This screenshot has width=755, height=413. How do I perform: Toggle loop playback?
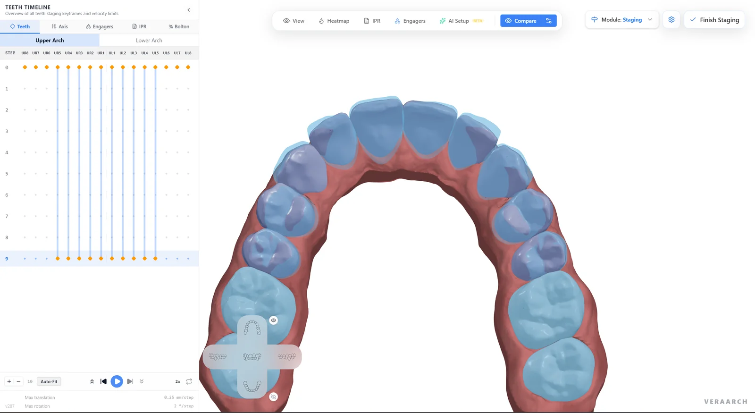189,381
